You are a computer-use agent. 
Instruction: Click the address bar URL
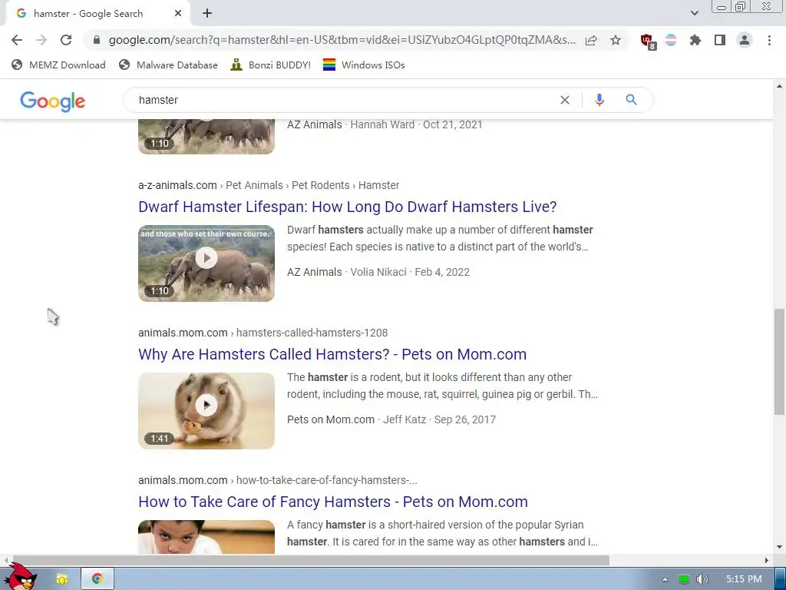[342, 40]
